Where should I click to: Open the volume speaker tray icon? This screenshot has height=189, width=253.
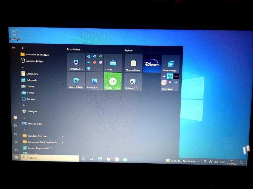coord(216,162)
